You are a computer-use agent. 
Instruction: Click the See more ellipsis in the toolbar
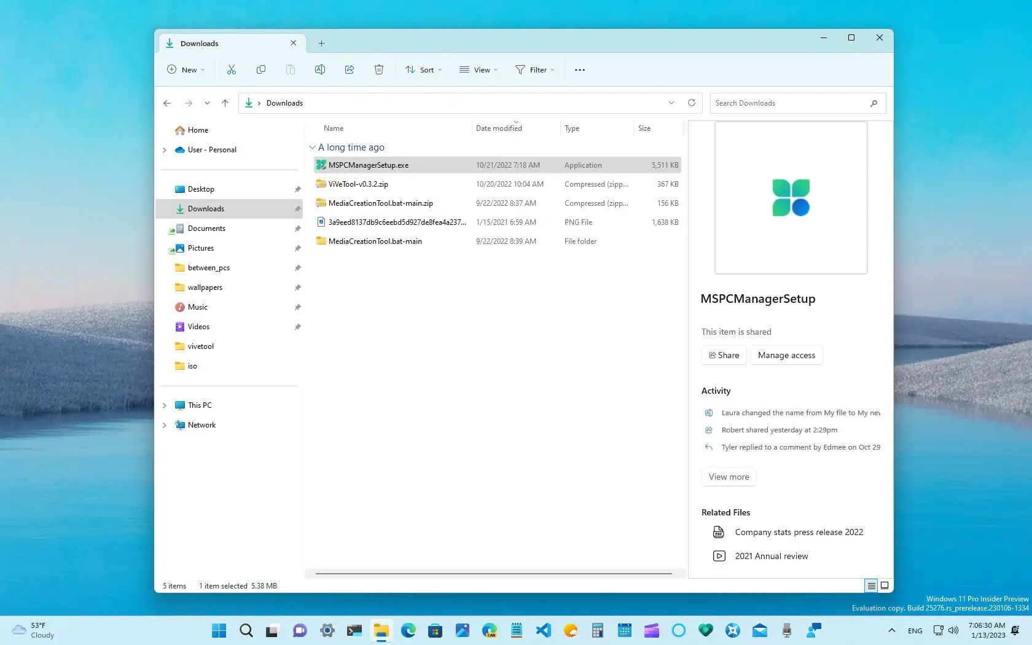click(579, 69)
